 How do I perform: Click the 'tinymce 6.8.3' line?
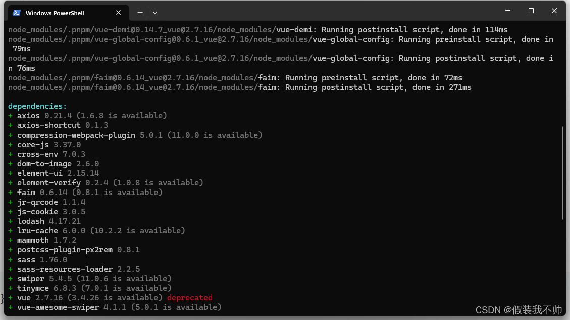pos(90,288)
